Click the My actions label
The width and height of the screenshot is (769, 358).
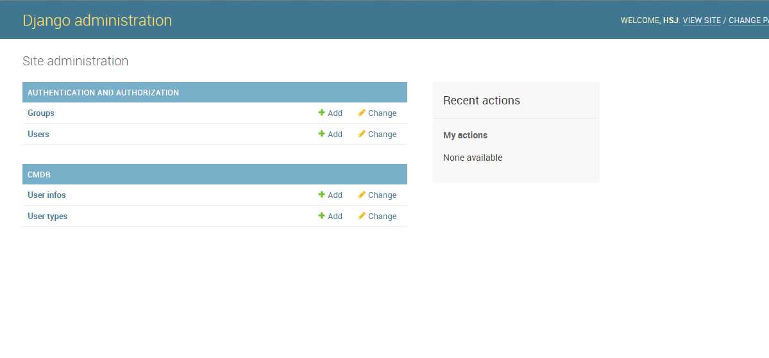[x=466, y=135]
